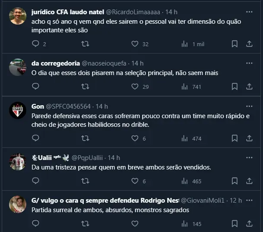Like the tweet by RicardoLimaaaaa
Screen dimensions: 263x232
click(x=135, y=44)
